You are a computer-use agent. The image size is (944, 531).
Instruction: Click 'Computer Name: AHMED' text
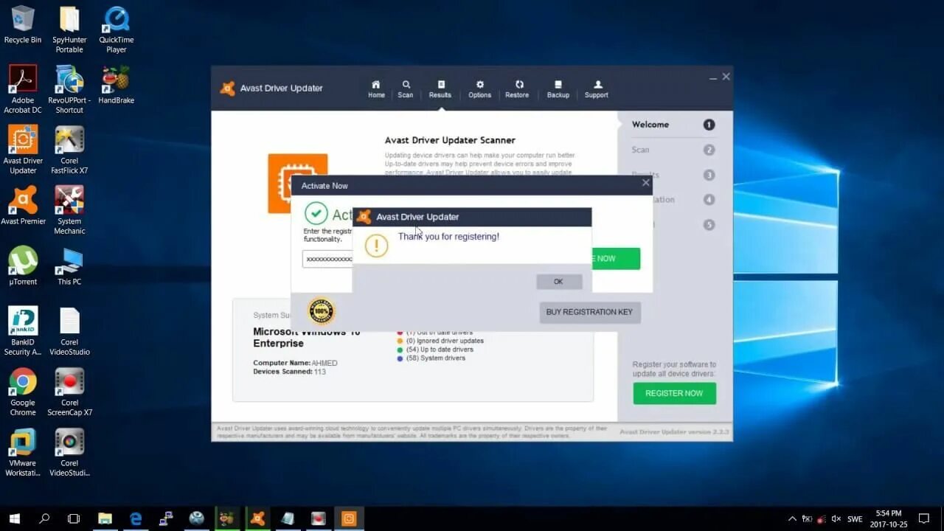pos(295,363)
